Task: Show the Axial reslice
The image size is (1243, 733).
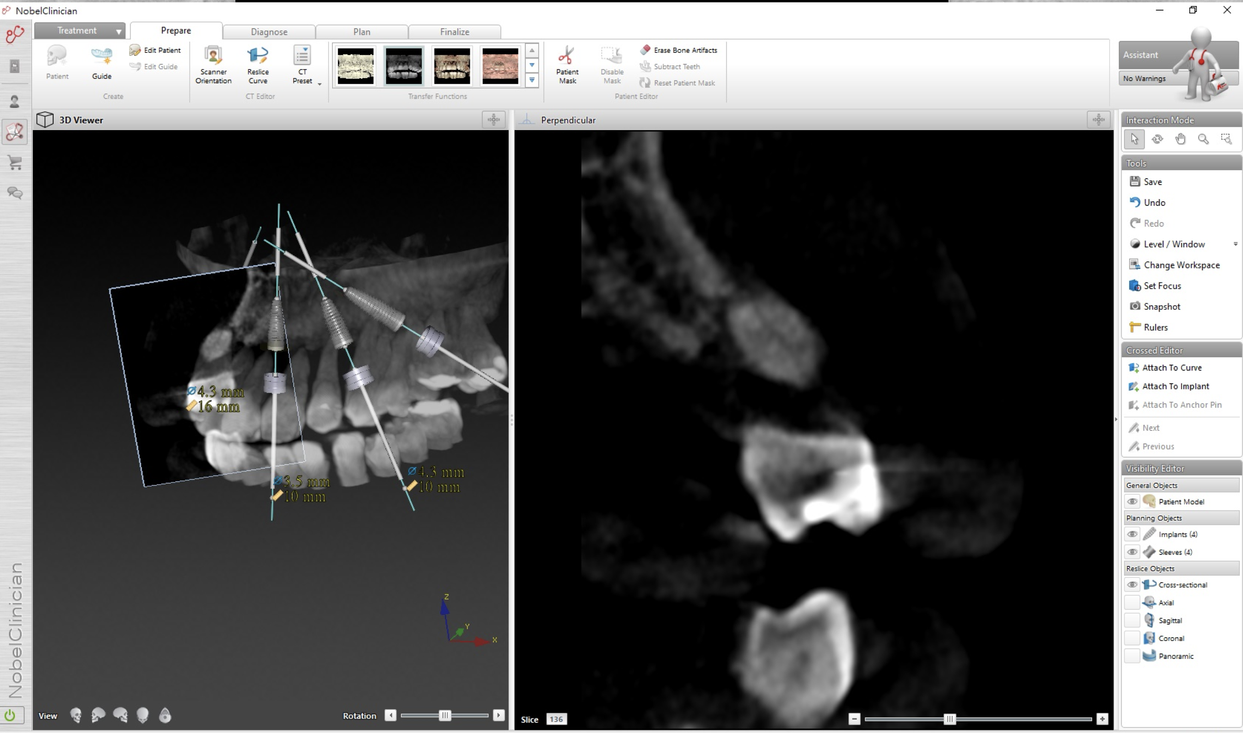Action: pyautogui.click(x=1132, y=602)
